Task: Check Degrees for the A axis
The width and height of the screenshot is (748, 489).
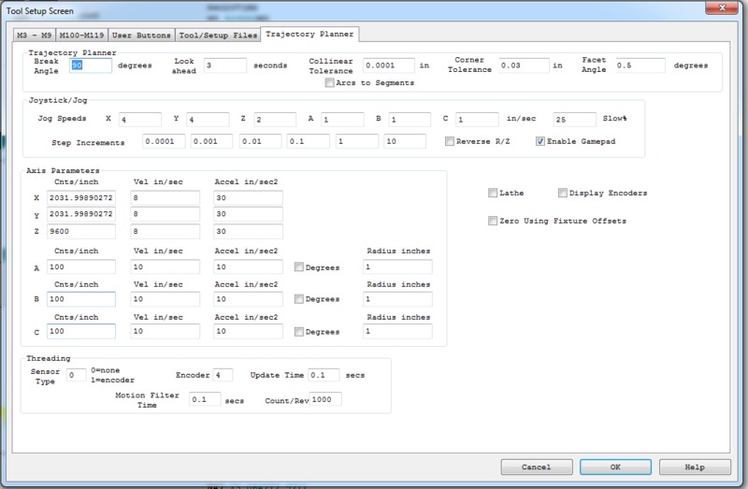Action: point(299,267)
